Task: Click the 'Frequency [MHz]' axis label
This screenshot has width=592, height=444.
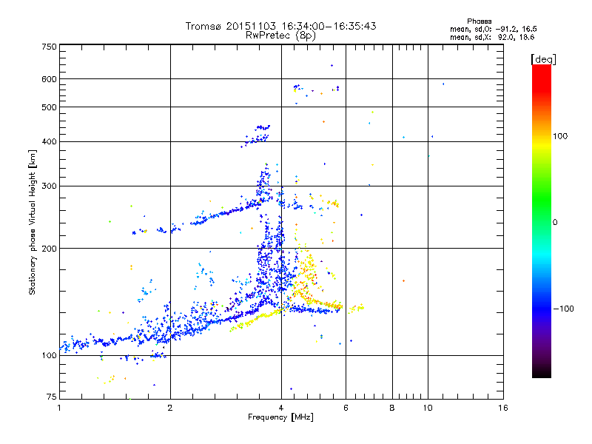Action: point(280,417)
